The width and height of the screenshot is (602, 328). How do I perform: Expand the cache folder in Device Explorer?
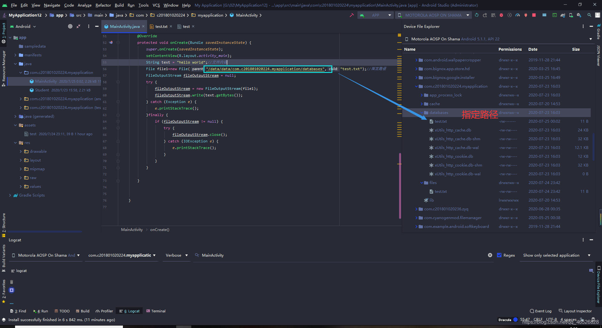[x=422, y=104]
